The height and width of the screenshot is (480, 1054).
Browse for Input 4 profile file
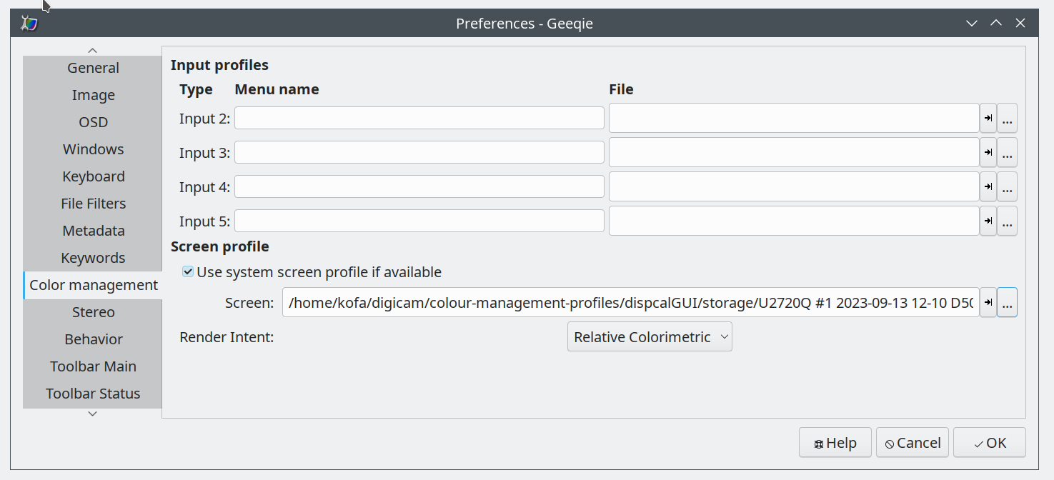pyautogui.click(x=1007, y=186)
